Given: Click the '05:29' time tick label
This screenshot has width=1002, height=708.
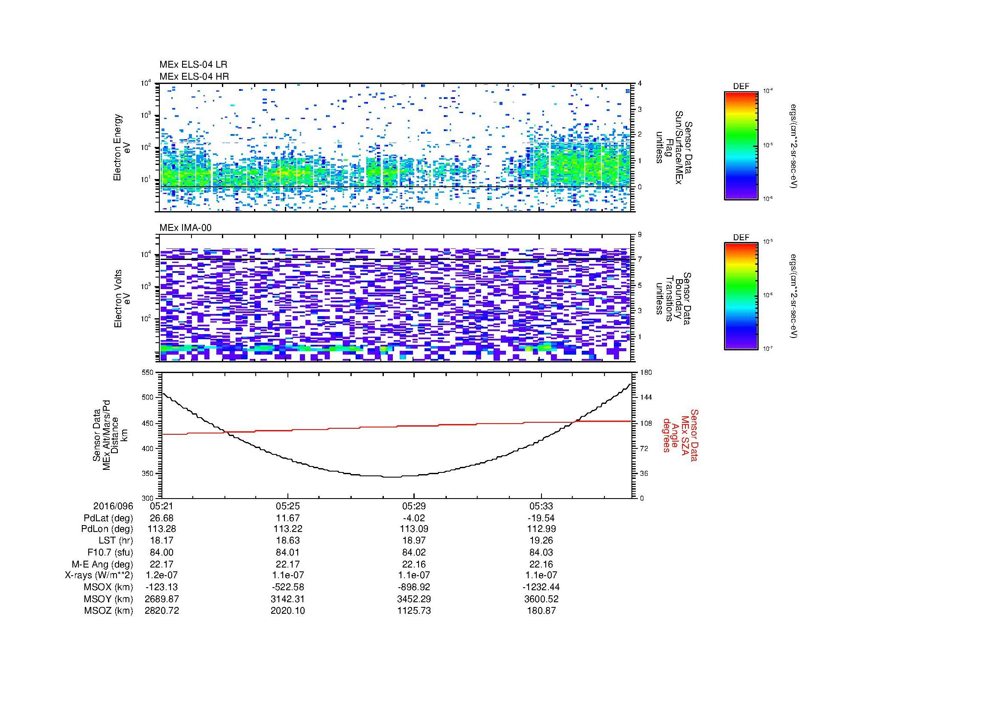Looking at the screenshot, I should [x=414, y=506].
